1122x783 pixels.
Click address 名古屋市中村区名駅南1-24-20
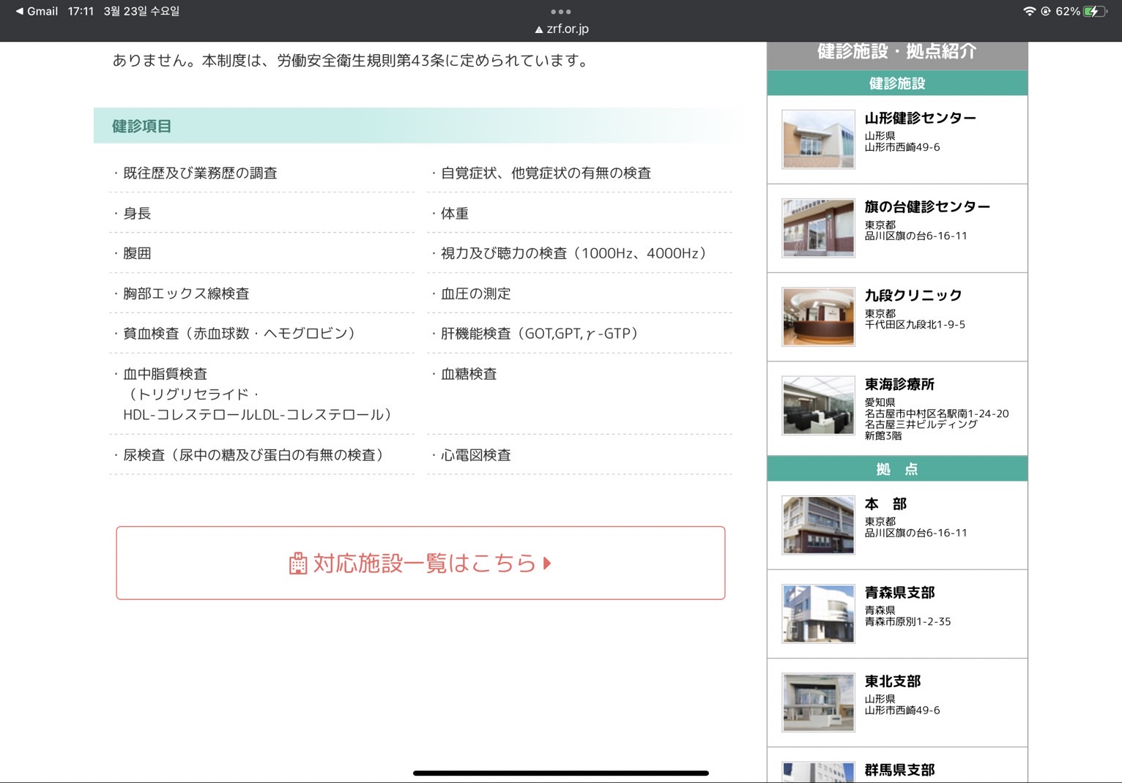(x=937, y=414)
